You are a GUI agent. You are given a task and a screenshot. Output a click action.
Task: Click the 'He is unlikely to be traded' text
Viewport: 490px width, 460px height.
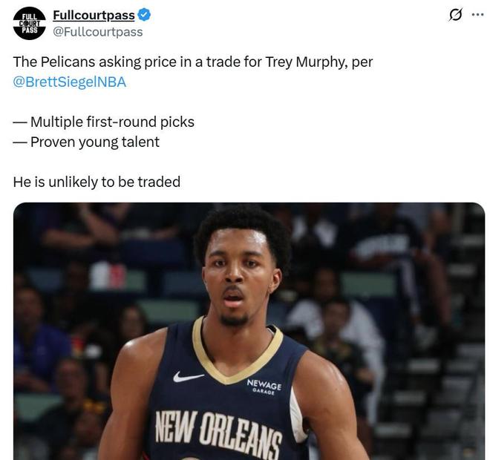pyautogui.click(x=97, y=182)
